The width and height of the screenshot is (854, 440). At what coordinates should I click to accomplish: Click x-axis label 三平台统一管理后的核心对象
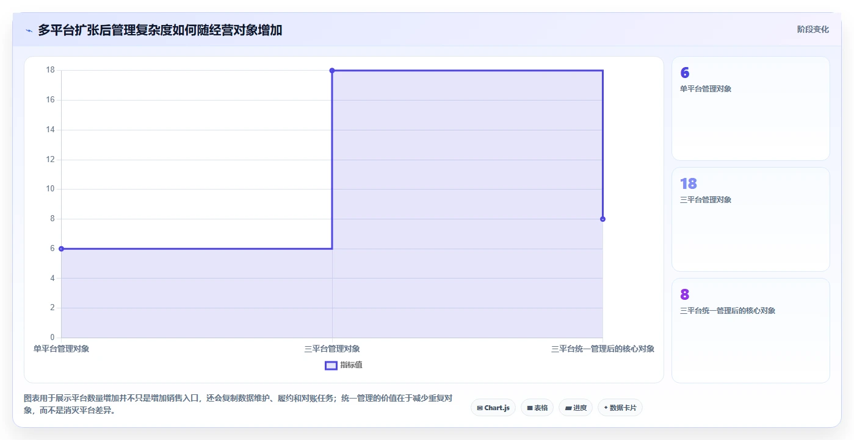click(x=603, y=349)
